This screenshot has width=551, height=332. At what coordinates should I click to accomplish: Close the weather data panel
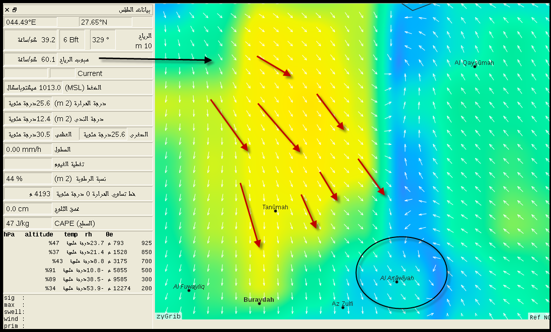point(7,10)
